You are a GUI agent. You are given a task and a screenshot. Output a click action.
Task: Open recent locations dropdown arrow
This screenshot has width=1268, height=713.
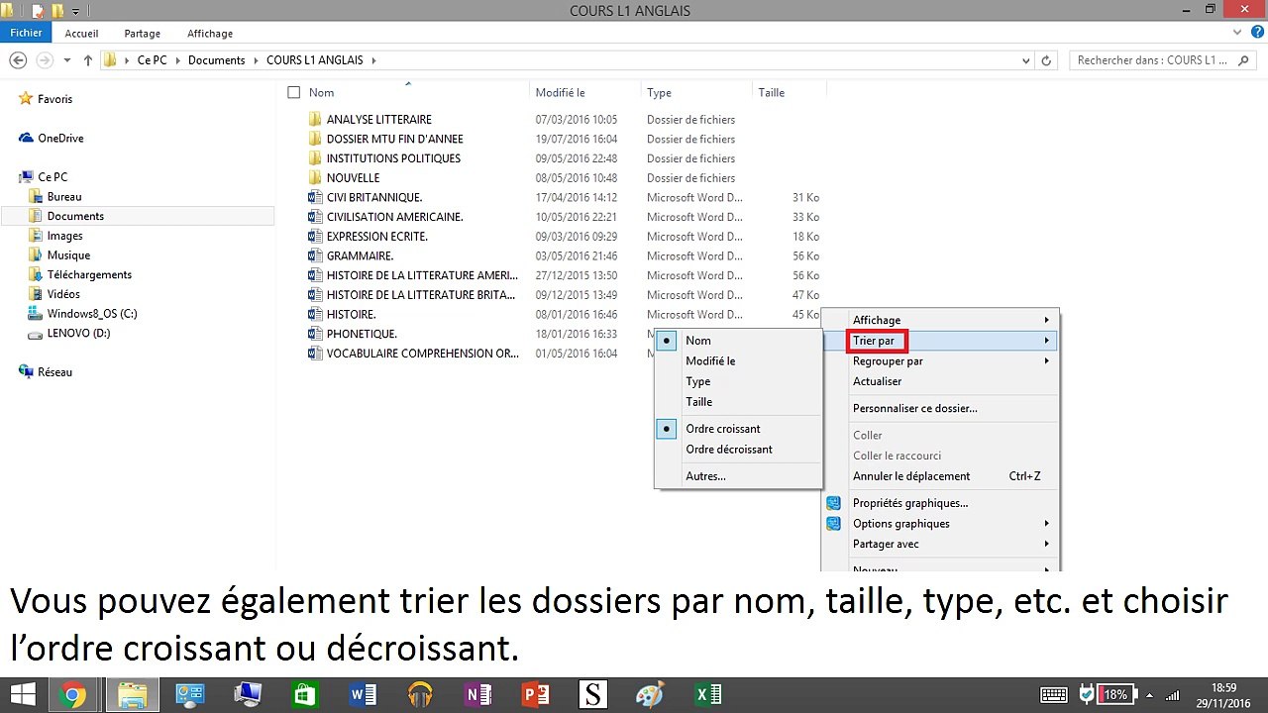[67, 60]
